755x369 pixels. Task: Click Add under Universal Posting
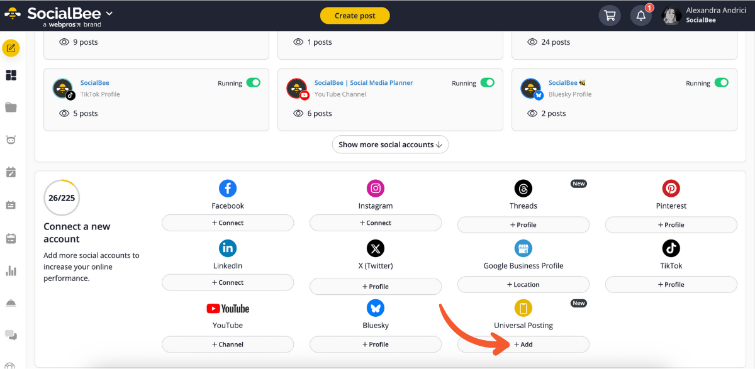pos(523,344)
